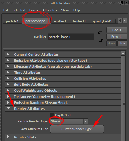Viewport: 129px width, 141px height.
Task: Open the Show menu
Action: (x=65, y=10)
